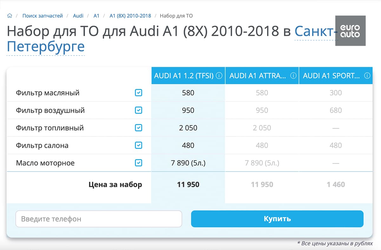Screen dimensions: 381x250
Task: Uncheck the Фильтр салона checkbox
Action: click(x=138, y=145)
